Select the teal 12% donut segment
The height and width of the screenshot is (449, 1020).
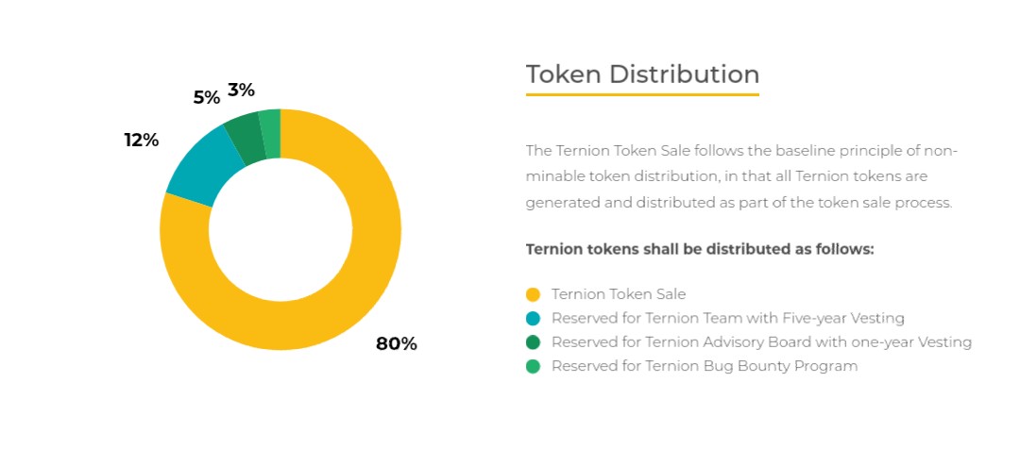(x=198, y=170)
